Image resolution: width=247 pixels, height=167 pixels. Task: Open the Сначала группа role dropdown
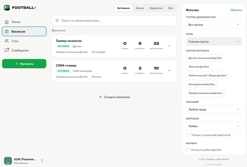point(214,41)
